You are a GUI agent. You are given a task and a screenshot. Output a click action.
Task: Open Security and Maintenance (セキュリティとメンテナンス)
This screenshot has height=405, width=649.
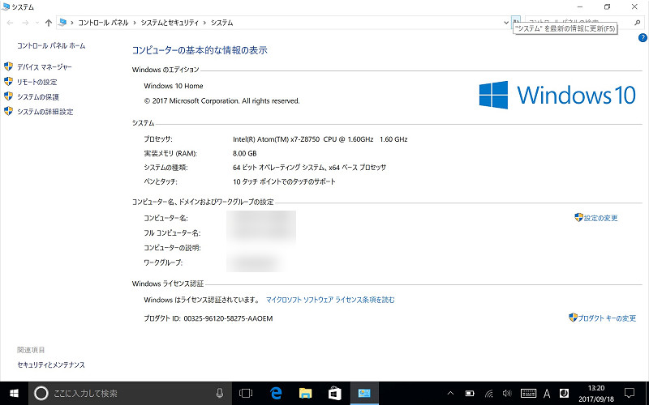point(51,365)
